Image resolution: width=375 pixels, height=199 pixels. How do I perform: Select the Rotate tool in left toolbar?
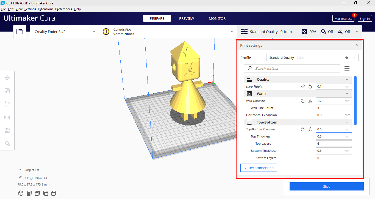click(x=7, y=104)
